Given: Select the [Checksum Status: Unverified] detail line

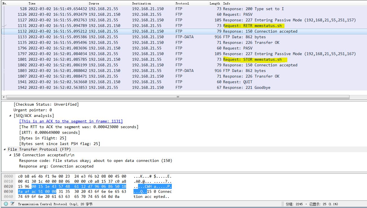Looking at the screenshot, I should click(x=46, y=104).
